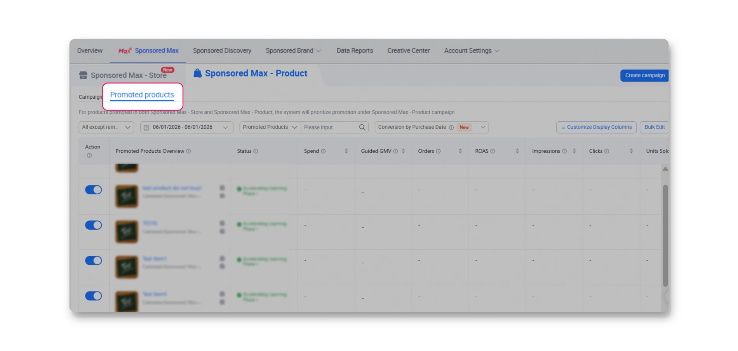Expand the Account Settings menu
738x351 pixels.
coord(472,51)
